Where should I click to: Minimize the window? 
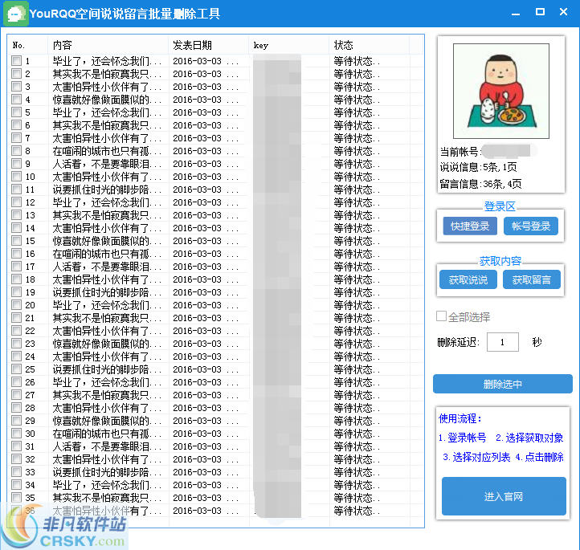516,14
